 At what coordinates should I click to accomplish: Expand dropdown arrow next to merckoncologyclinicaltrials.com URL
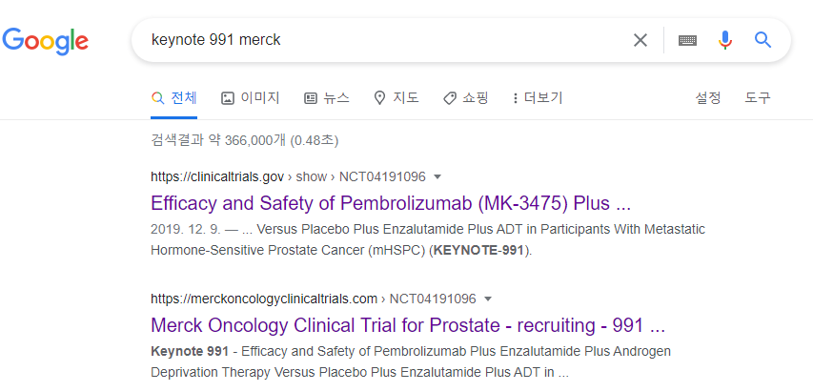click(x=487, y=299)
